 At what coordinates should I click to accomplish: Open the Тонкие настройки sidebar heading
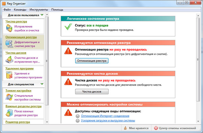click(x=18, y=91)
